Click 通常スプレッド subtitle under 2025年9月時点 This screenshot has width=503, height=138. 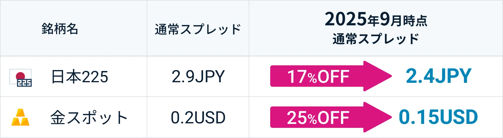pyautogui.click(x=376, y=39)
